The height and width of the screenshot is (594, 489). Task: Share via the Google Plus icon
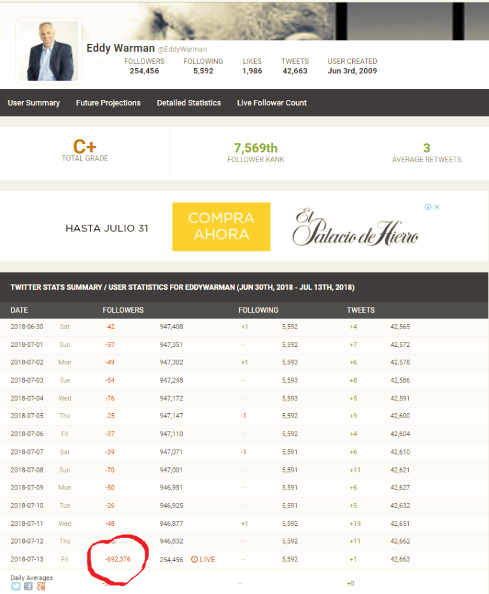[41, 586]
